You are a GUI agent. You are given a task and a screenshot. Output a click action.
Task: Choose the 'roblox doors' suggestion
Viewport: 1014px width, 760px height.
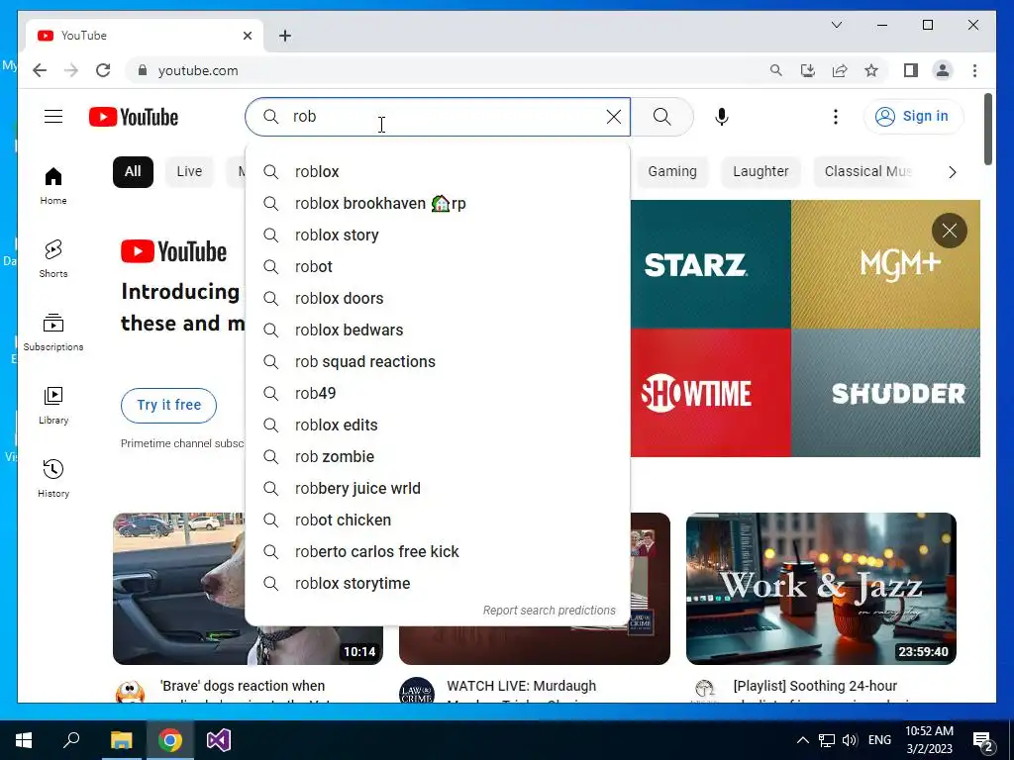(x=438, y=299)
